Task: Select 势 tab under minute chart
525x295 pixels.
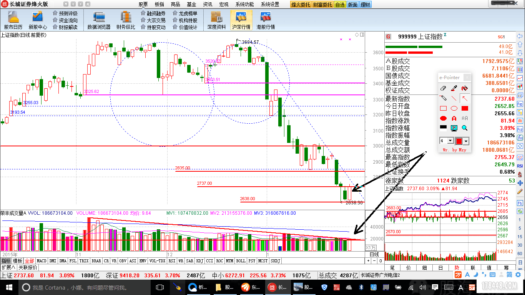Action: click(457, 268)
